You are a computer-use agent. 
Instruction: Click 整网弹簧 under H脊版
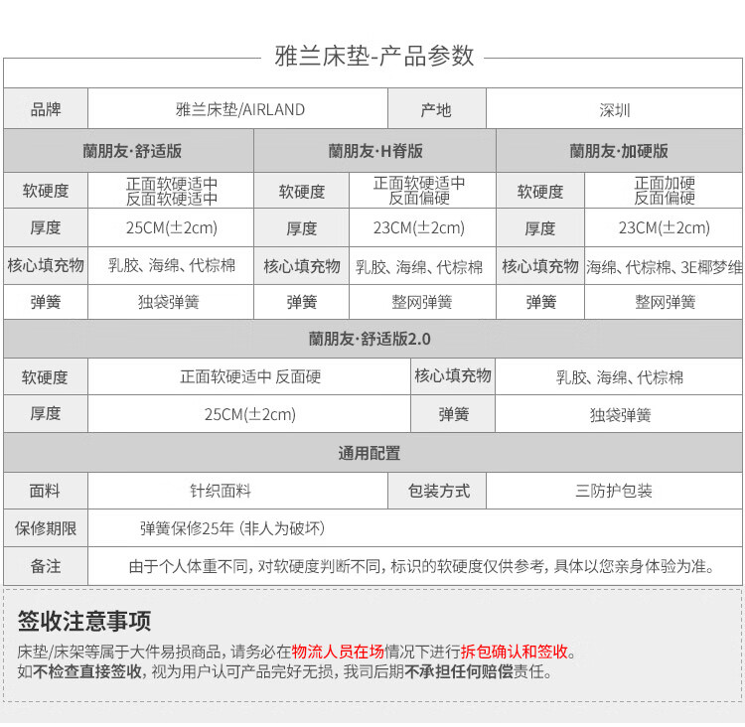421,302
